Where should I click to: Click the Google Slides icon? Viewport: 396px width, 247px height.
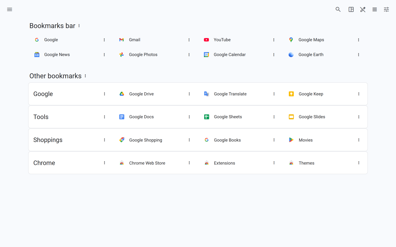(291, 117)
